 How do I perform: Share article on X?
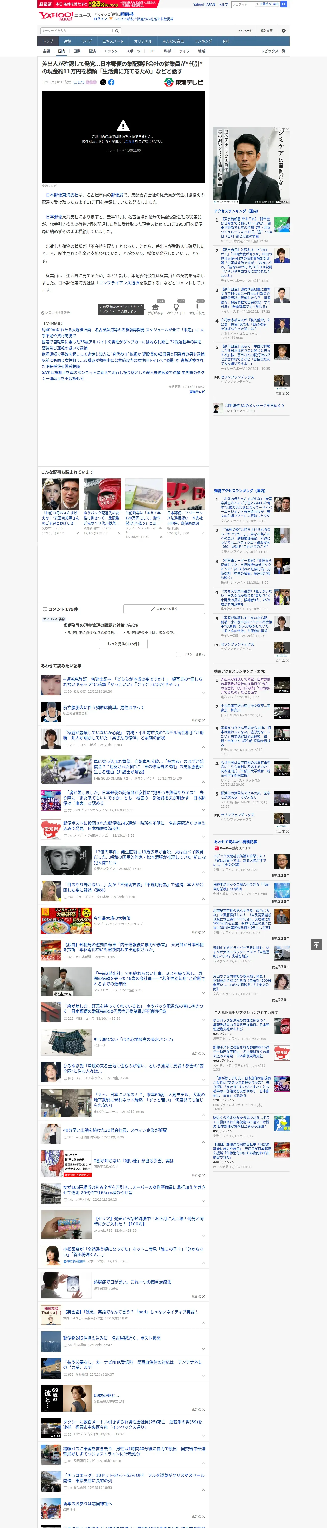(103, 83)
